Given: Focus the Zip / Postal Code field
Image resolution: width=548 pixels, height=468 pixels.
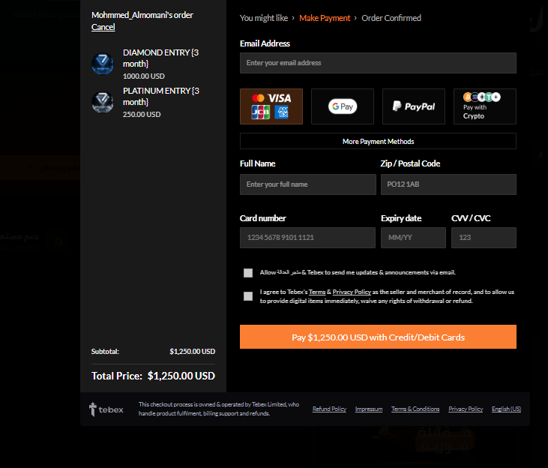Looking at the screenshot, I should pyautogui.click(x=448, y=184).
